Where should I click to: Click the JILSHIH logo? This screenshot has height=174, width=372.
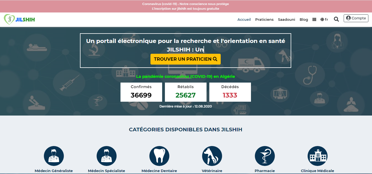[x=19, y=19]
